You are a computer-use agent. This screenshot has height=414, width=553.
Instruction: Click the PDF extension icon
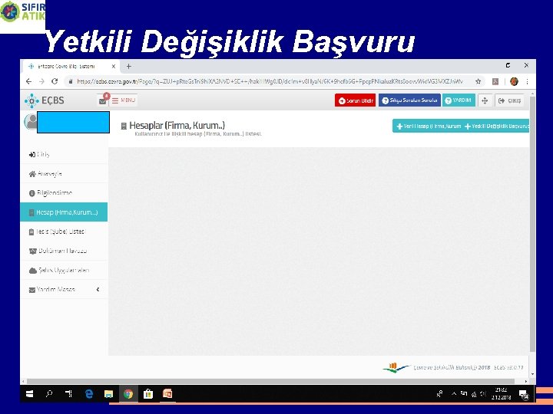coord(495,82)
